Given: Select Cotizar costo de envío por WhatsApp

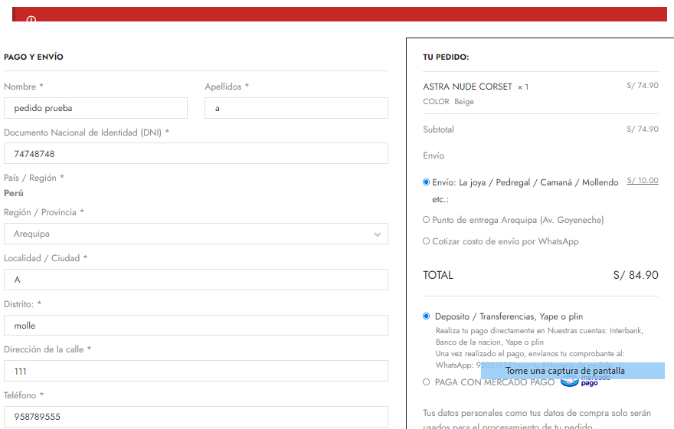Looking at the screenshot, I should click(x=426, y=241).
